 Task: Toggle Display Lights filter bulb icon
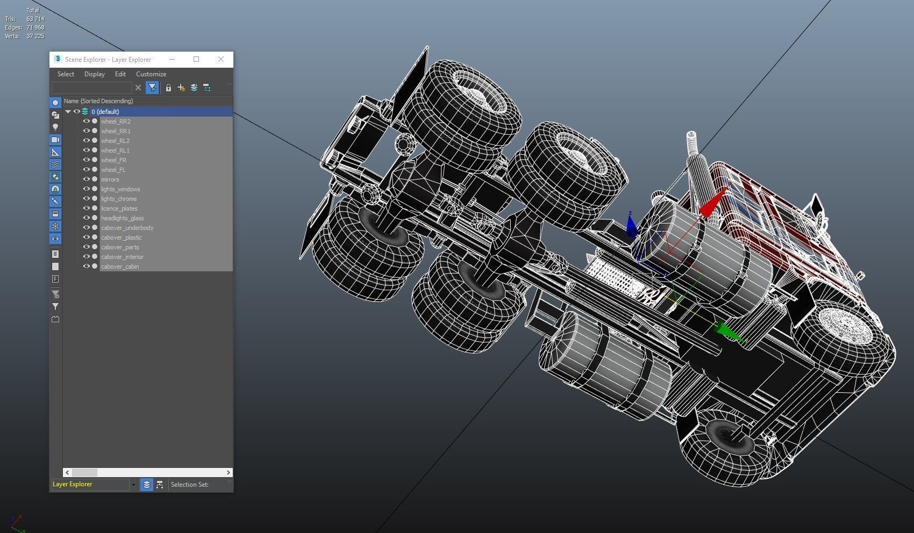point(55,127)
